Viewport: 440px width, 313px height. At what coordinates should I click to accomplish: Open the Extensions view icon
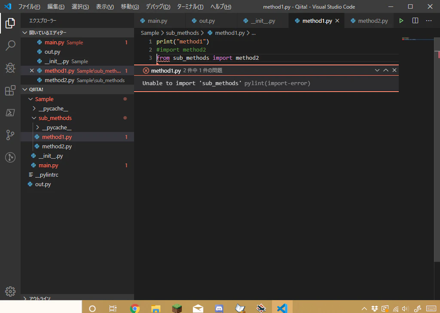tap(10, 90)
